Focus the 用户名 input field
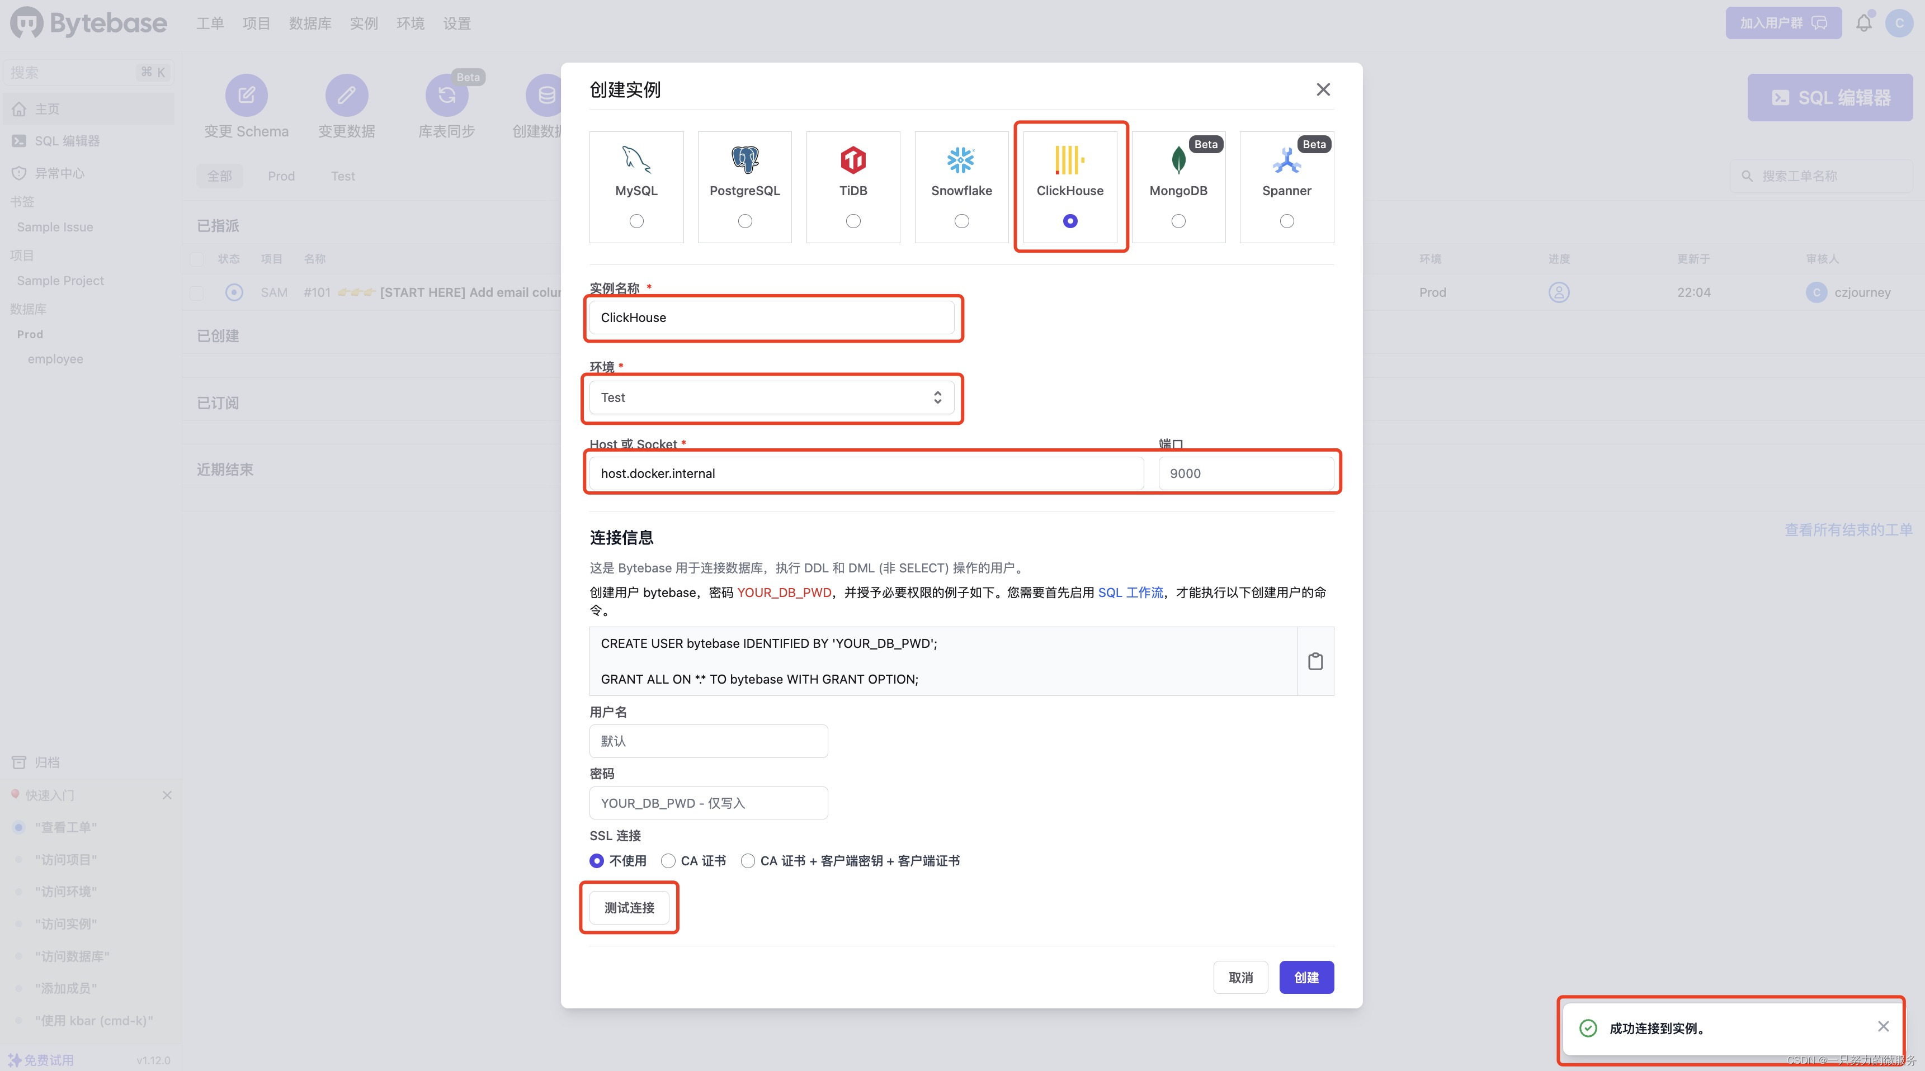The width and height of the screenshot is (1925, 1071). point(709,741)
